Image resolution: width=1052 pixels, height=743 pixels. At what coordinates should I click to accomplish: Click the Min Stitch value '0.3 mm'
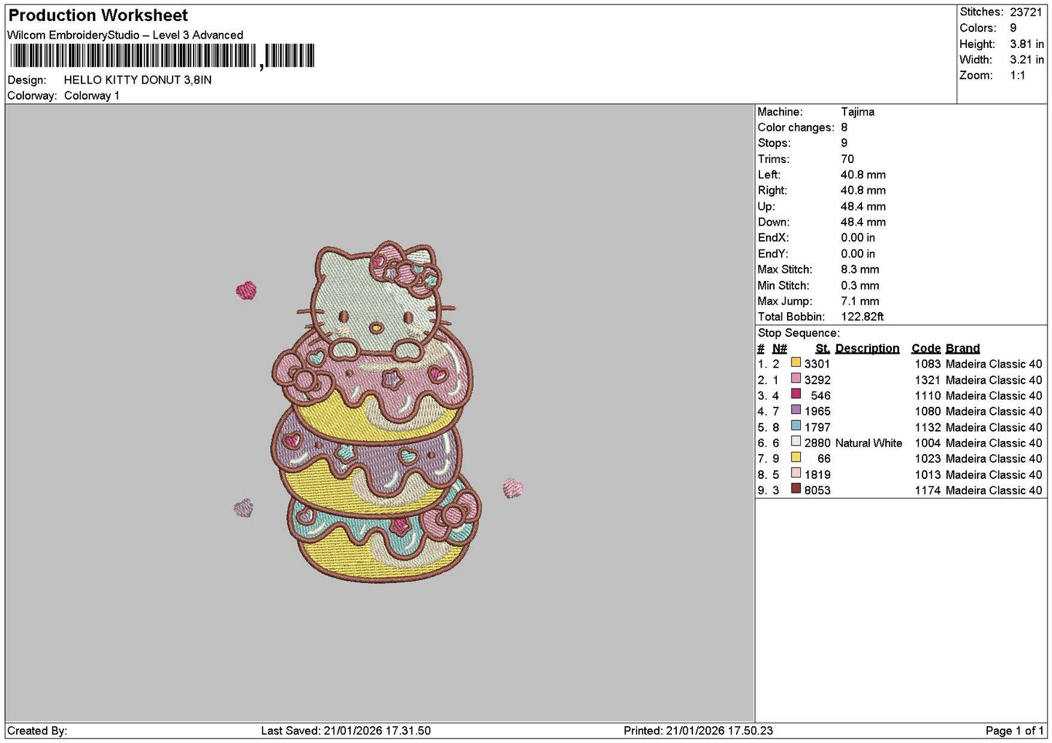click(860, 285)
